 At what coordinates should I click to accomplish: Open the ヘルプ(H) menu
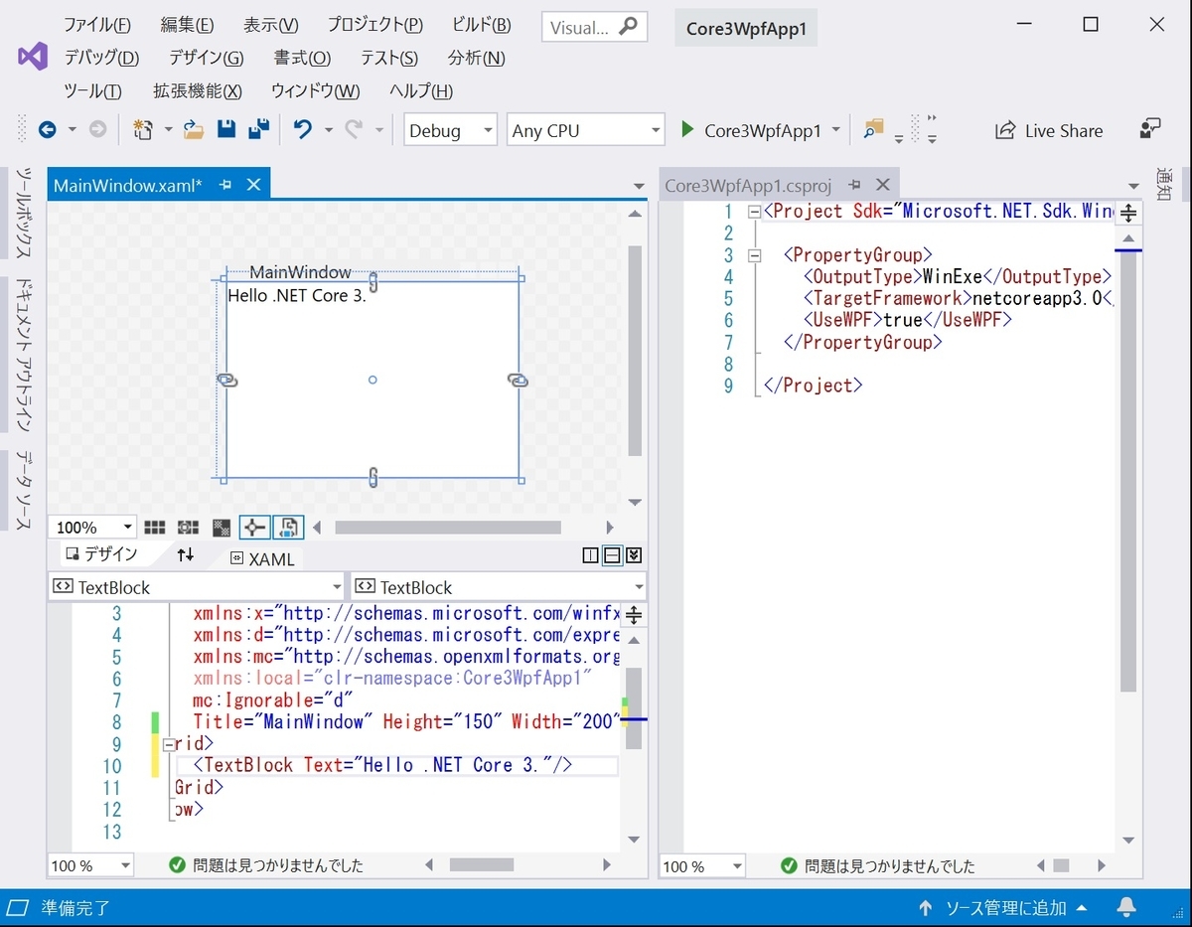click(421, 90)
